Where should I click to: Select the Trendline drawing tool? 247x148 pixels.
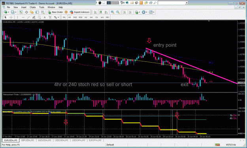[28, 17]
